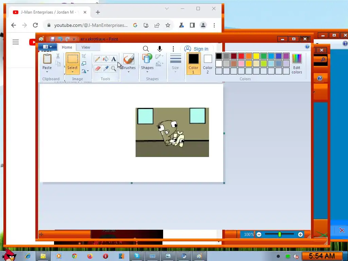Click the Resize icon in Image group
The width and height of the screenshot is (348, 261).
pyautogui.click(x=84, y=64)
